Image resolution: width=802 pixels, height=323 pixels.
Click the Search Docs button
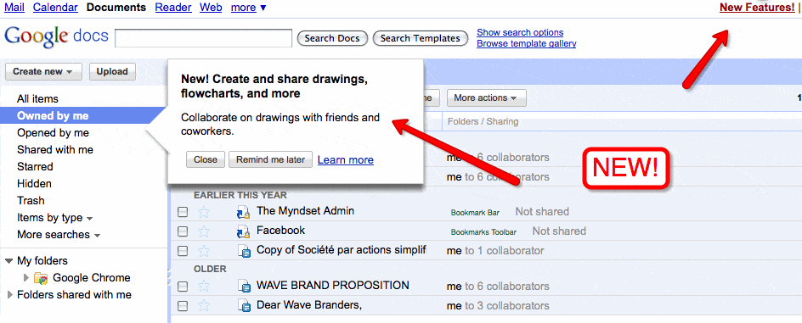pyautogui.click(x=332, y=38)
